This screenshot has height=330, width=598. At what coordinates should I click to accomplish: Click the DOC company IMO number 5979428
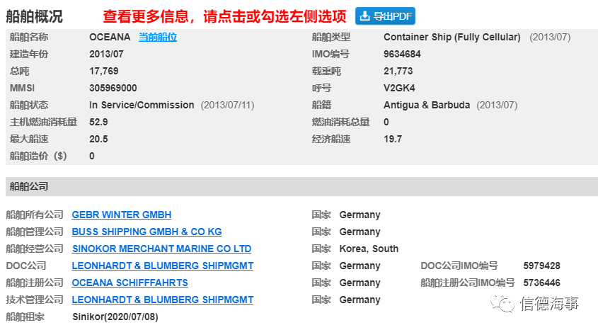(x=541, y=266)
